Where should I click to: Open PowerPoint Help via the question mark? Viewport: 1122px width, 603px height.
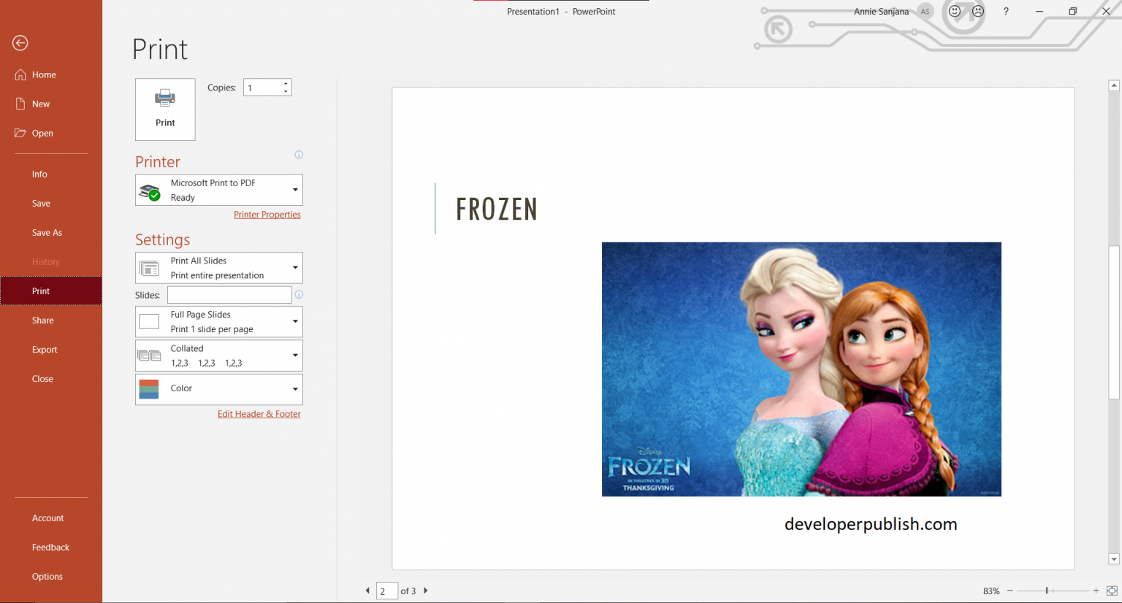(x=1006, y=11)
